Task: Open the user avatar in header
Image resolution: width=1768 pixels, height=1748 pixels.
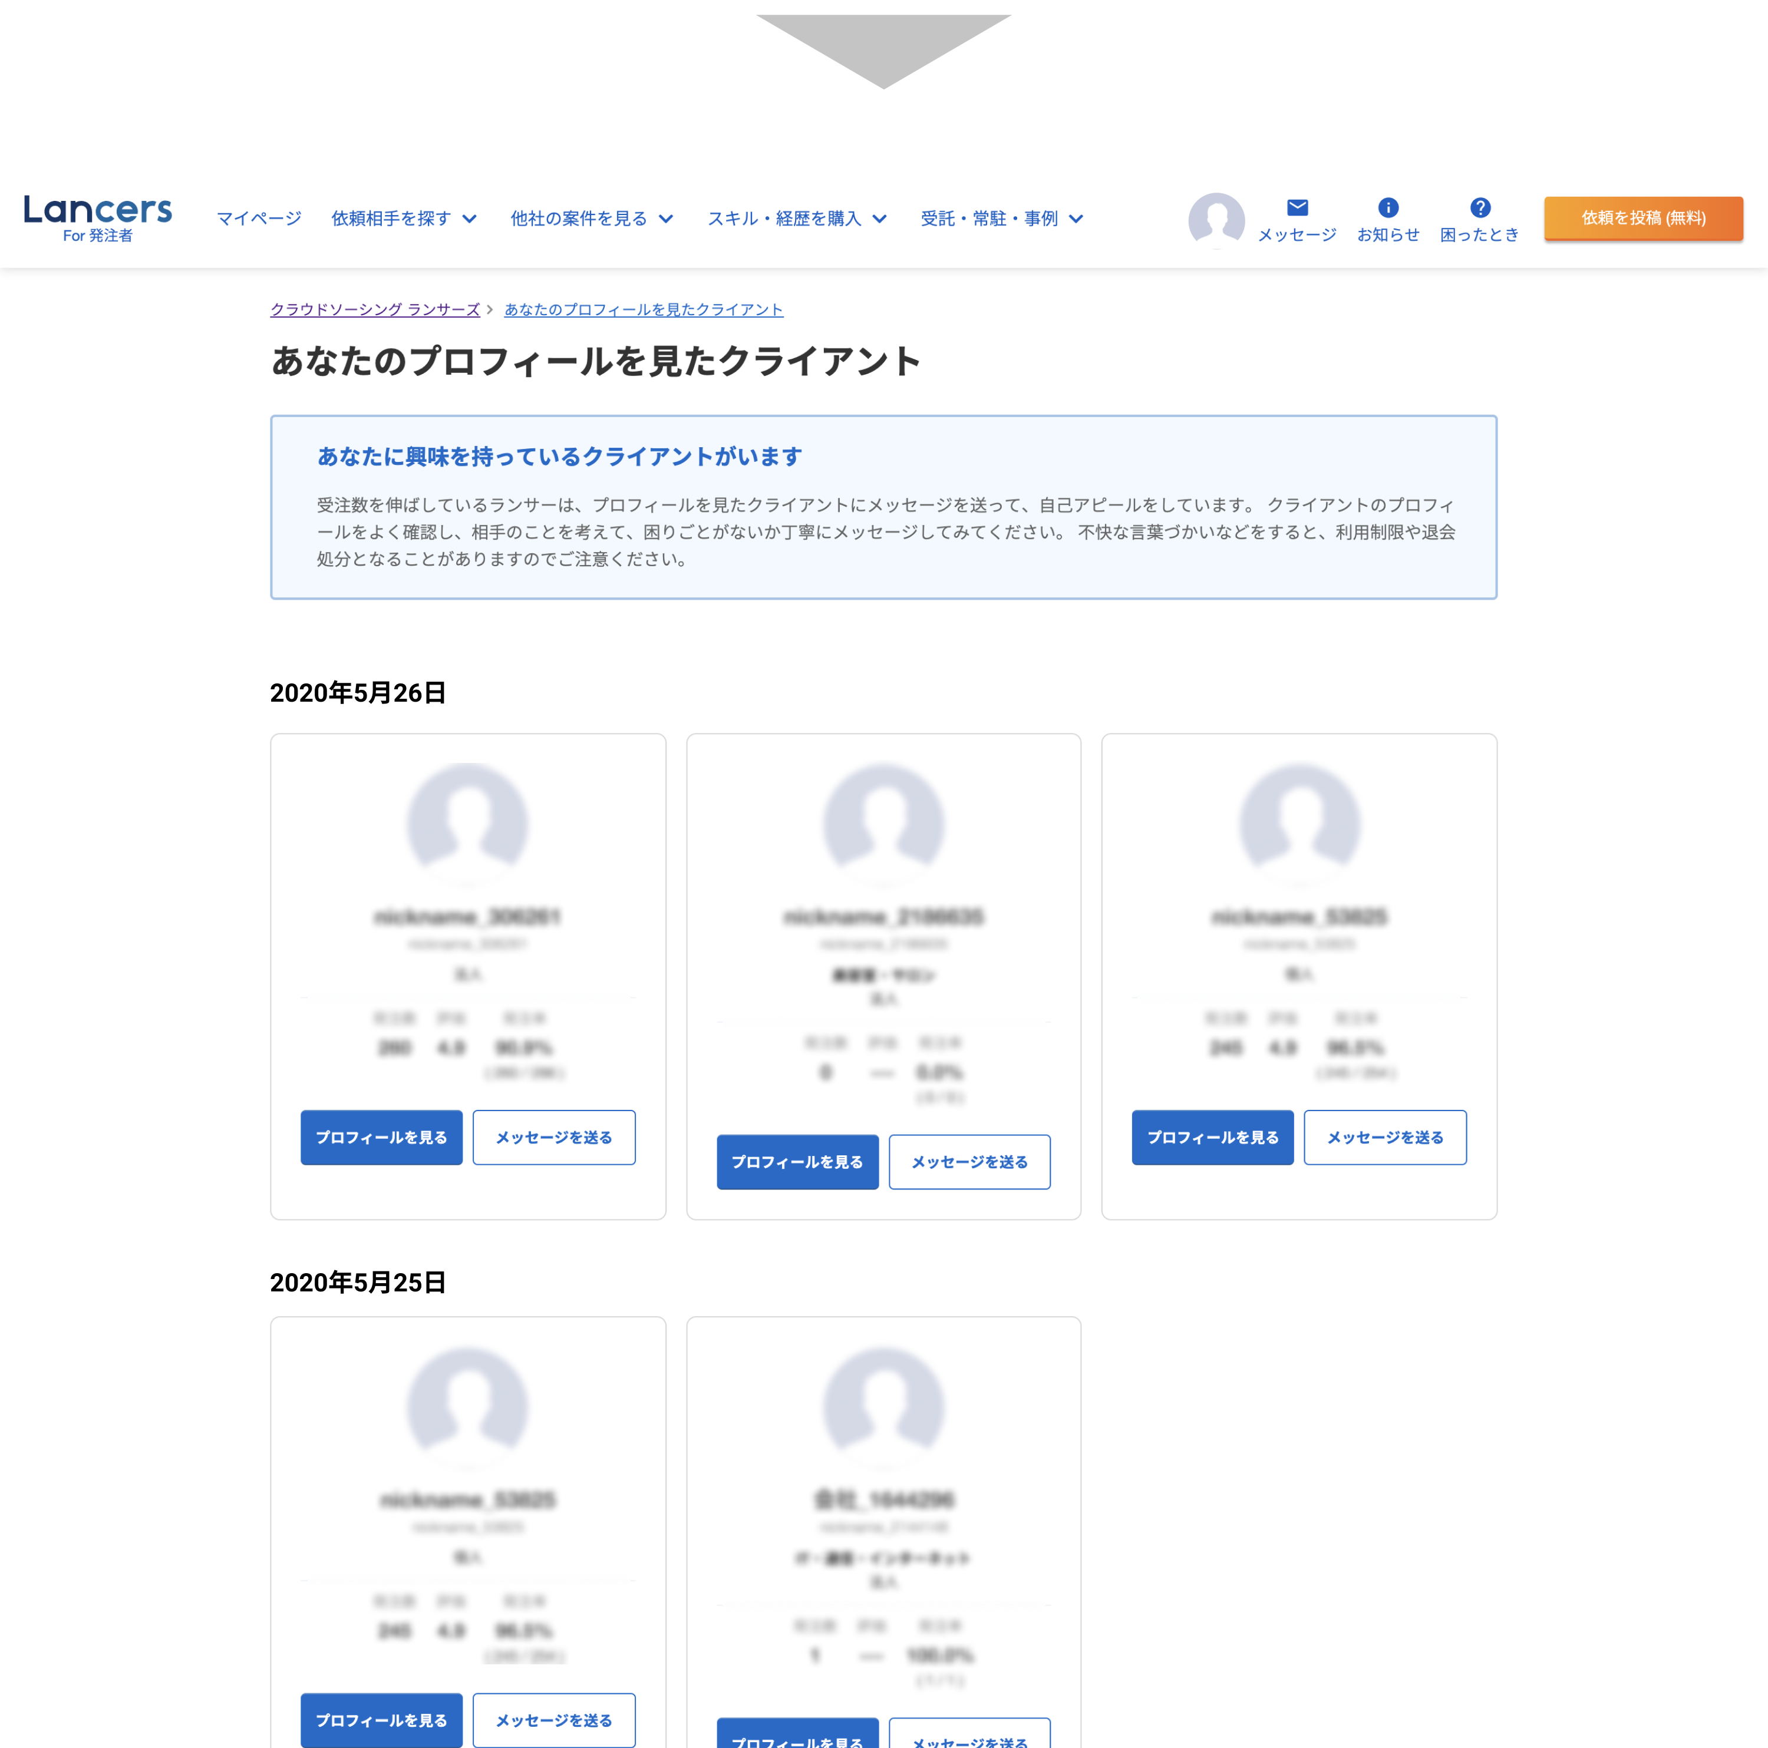Action: 1216,220
